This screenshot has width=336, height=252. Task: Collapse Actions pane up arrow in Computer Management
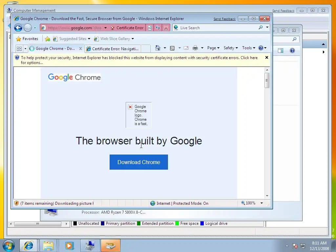(323, 44)
